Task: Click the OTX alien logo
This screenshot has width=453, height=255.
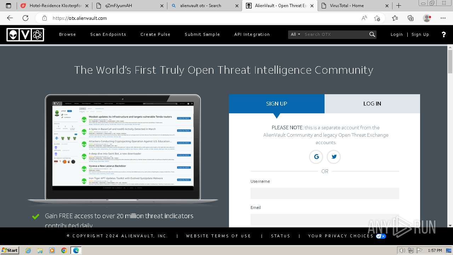Action: pyautogui.click(x=25, y=34)
